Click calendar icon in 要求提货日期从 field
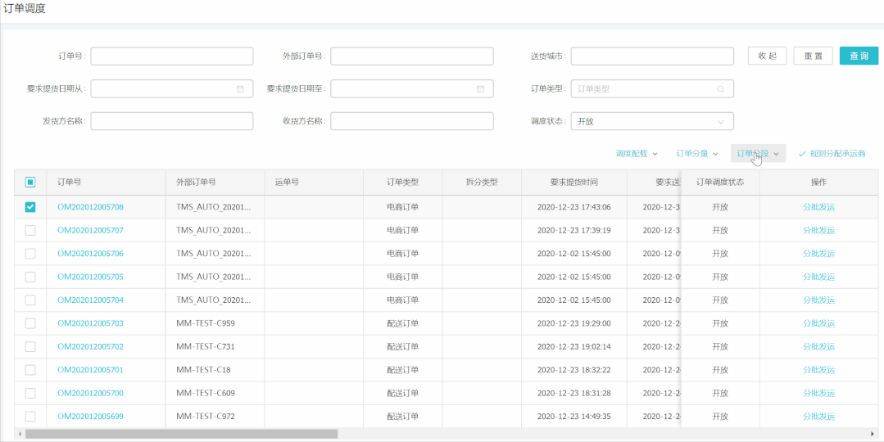Viewport: 884px width, 442px height. [x=240, y=88]
